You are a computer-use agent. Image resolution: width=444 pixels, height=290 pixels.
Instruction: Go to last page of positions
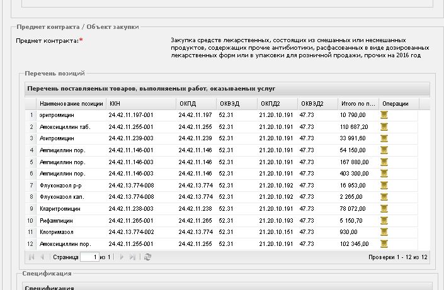(x=132, y=257)
